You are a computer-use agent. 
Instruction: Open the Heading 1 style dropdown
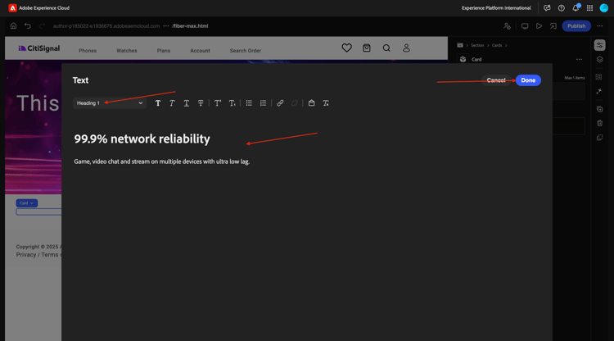click(110, 103)
